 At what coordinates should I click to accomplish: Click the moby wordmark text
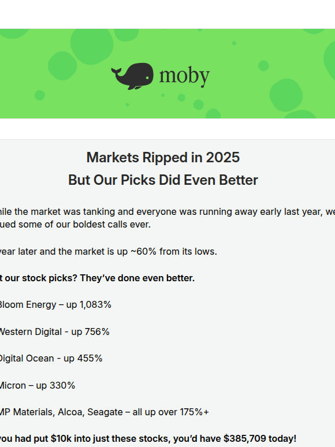tap(184, 76)
